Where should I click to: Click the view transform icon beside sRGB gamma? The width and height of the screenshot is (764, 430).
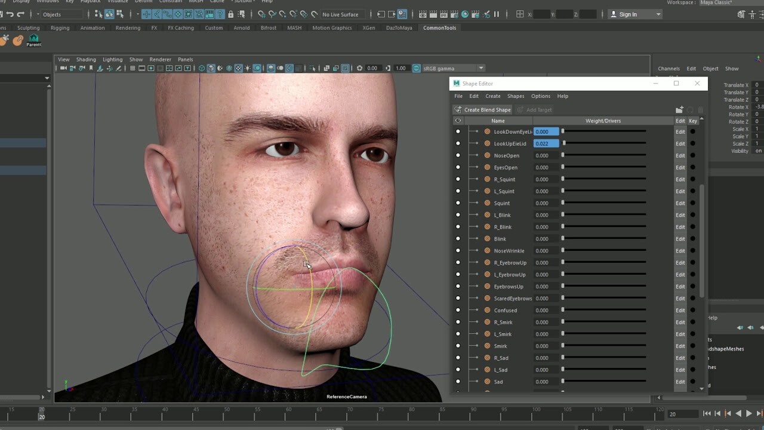pyautogui.click(x=417, y=68)
